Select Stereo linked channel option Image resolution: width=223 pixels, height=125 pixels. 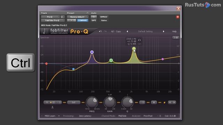[53, 102]
